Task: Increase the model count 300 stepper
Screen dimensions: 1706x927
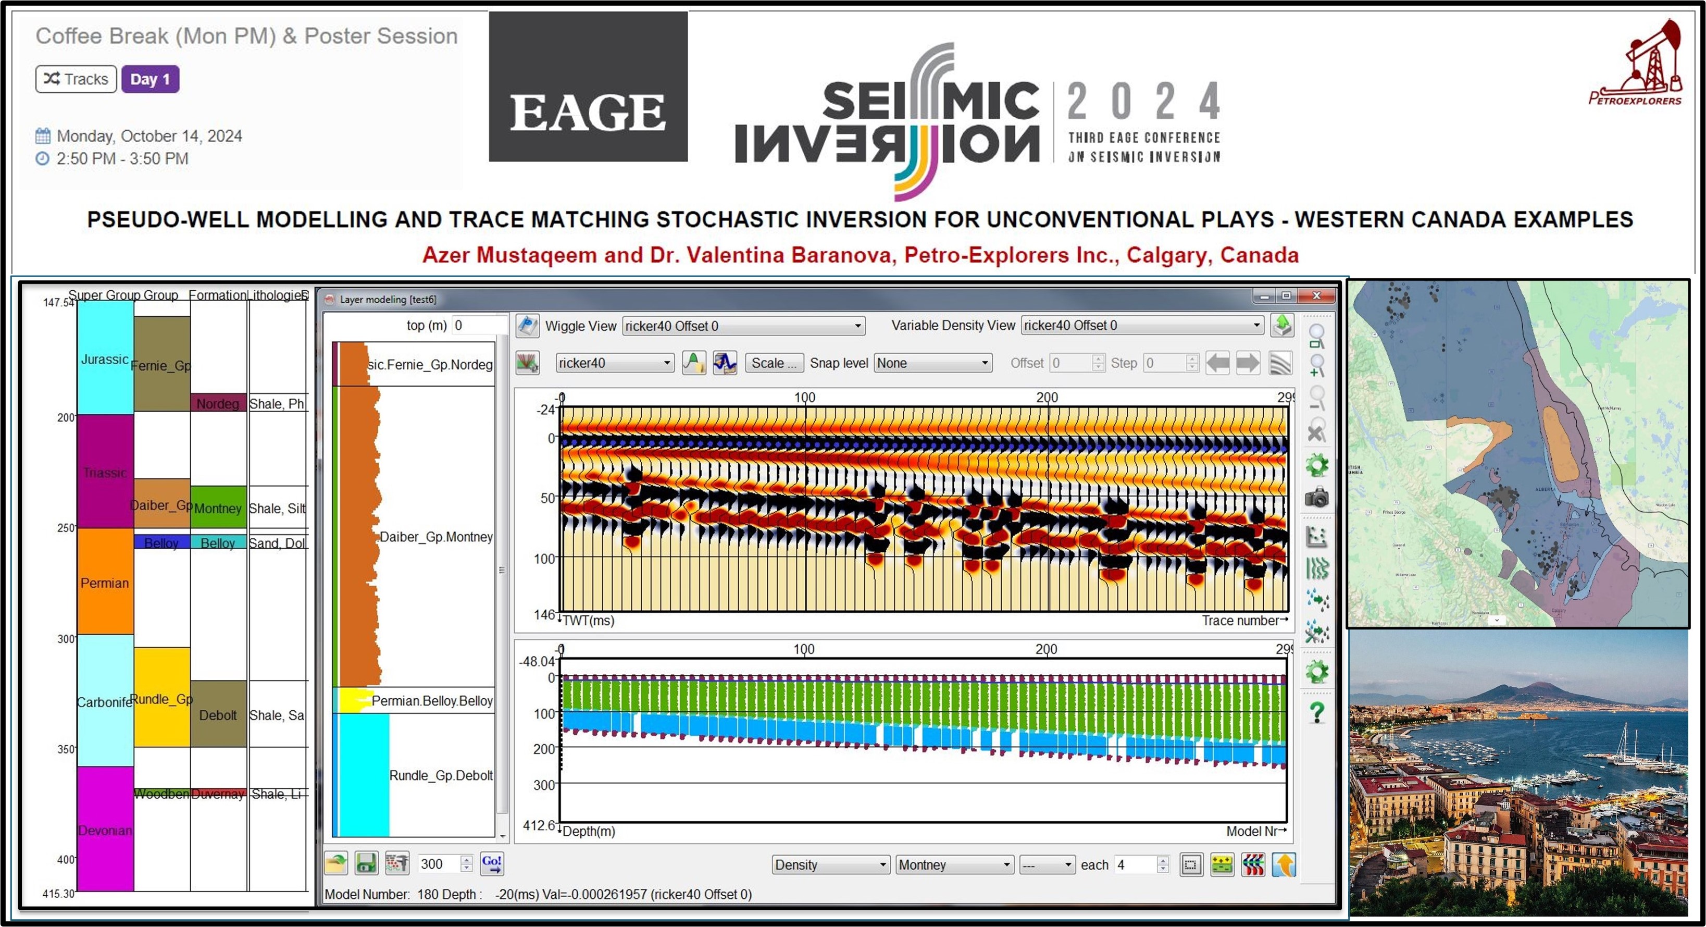Action: coord(467,859)
